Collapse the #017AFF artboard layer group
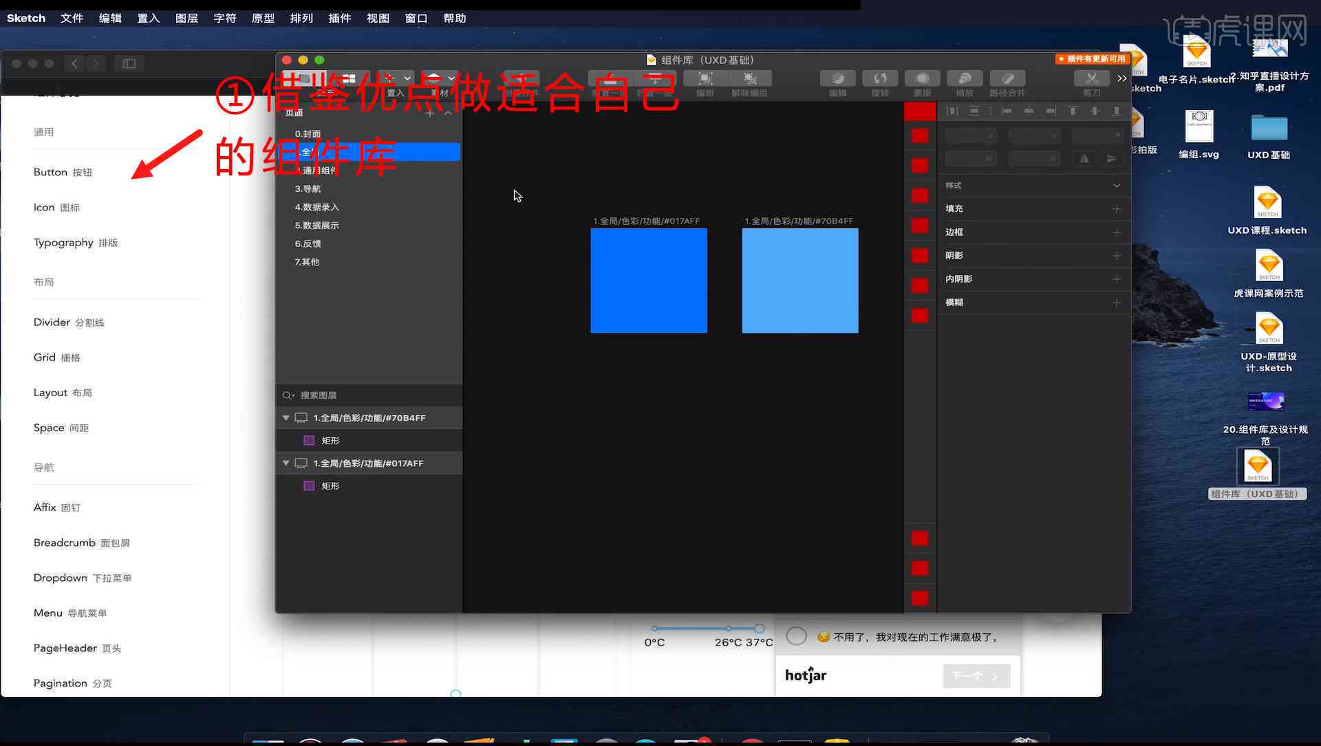This screenshot has width=1321, height=746. [x=286, y=463]
